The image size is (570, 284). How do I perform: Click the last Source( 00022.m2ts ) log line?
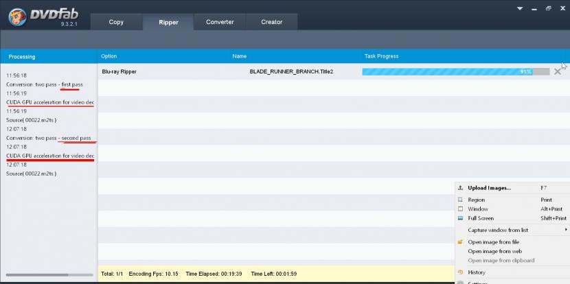[x=32, y=174]
